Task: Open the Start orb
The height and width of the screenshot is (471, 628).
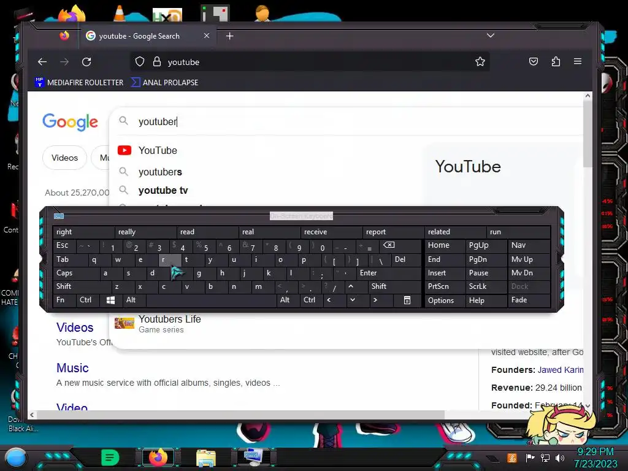Action: click(16, 458)
